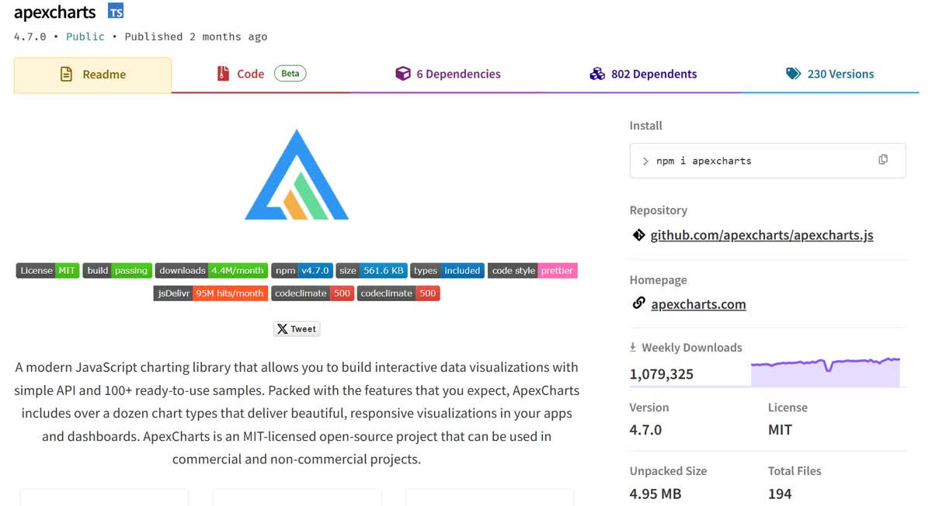Click the Version value 4.7.0 in sidebar
The height and width of the screenshot is (506, 932).
[645, 430]
